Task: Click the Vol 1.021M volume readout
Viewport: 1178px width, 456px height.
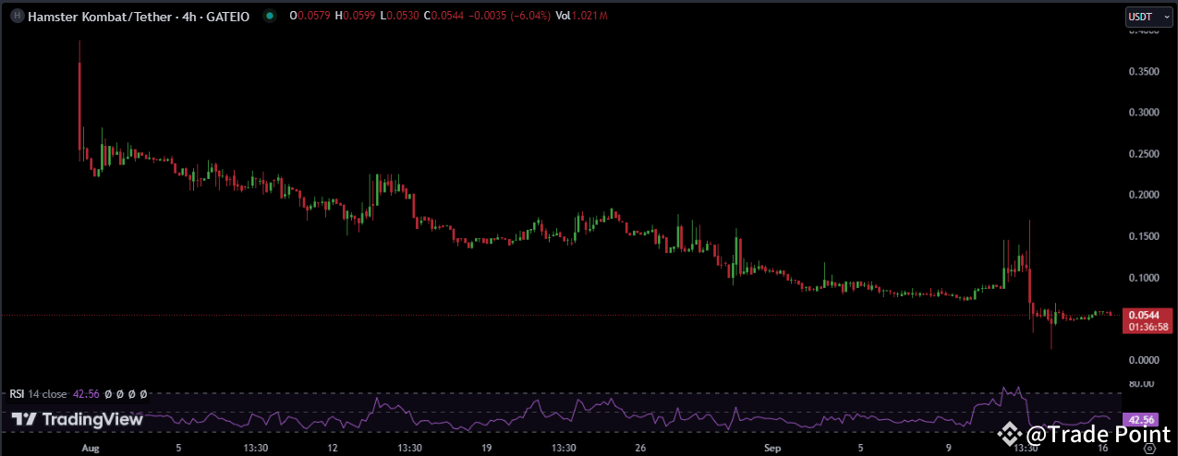Action: (x=581, y=17)
